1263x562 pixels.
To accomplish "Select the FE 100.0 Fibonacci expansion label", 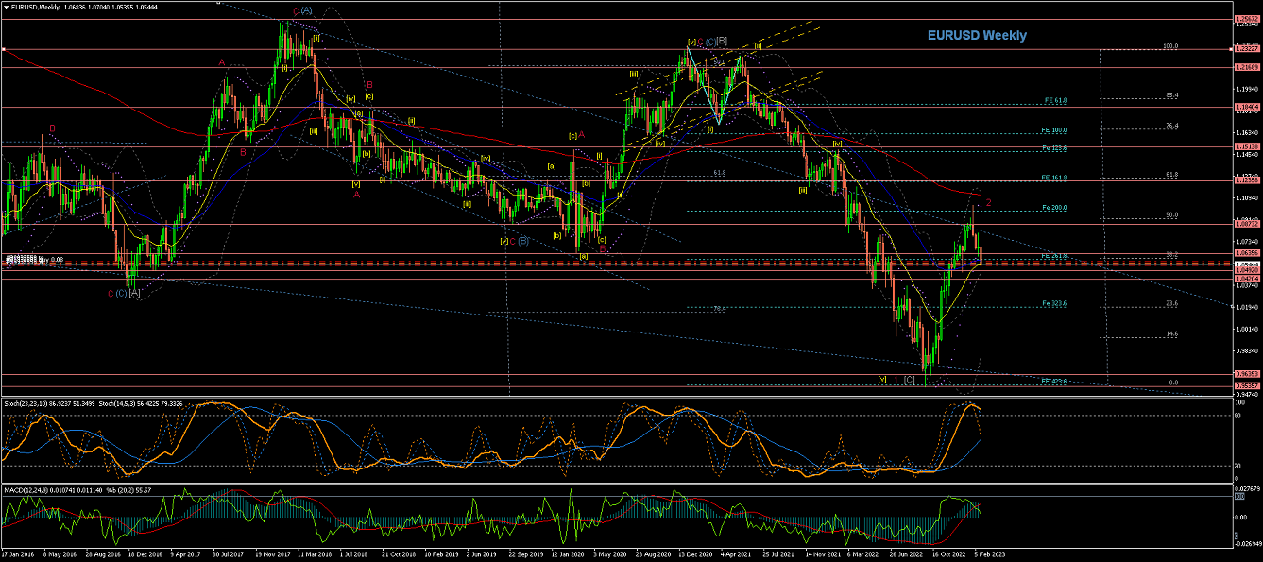I will pyautogui.click(x=1053, y=130).
